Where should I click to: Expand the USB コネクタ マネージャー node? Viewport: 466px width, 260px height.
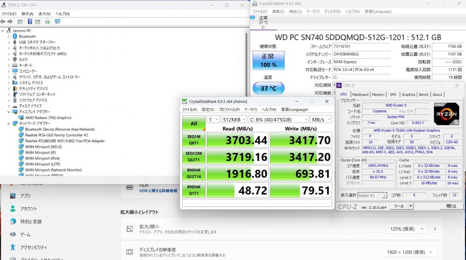(x=8, y=42)
